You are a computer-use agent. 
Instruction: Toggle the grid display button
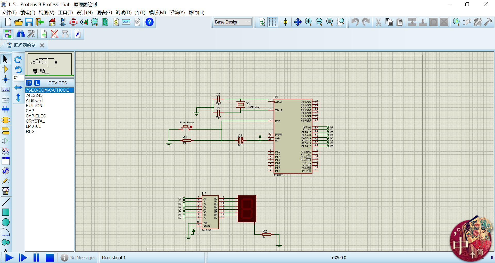(x=272, y=22)
